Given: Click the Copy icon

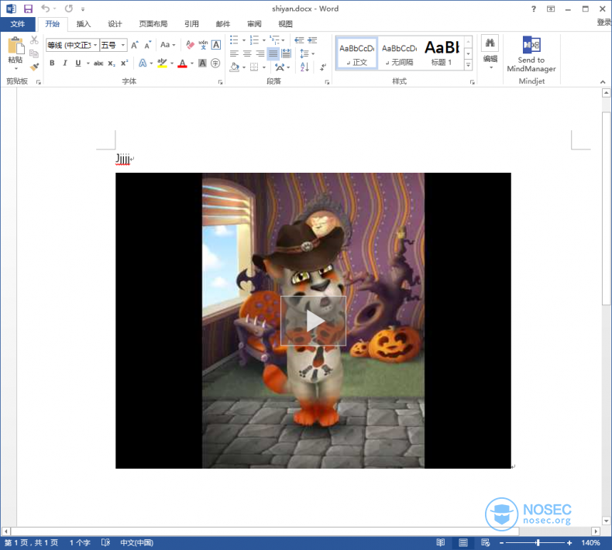Looking at the screenshot, I should (34, 53).
